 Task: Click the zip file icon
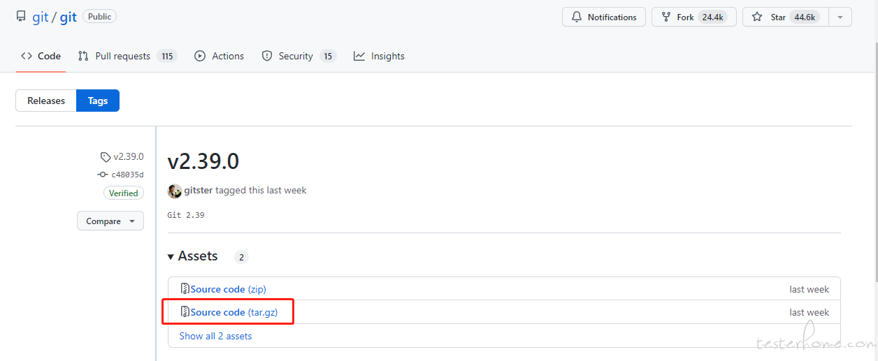[x=185, y=288]
